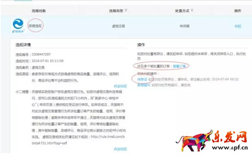Open the filter icon beside 处置方式
Screen dimensions: 252x156
[192, 11]
